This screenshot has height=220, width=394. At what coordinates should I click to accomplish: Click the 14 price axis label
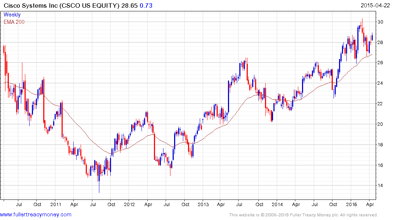pyautogui.click(x=380, y=186)
